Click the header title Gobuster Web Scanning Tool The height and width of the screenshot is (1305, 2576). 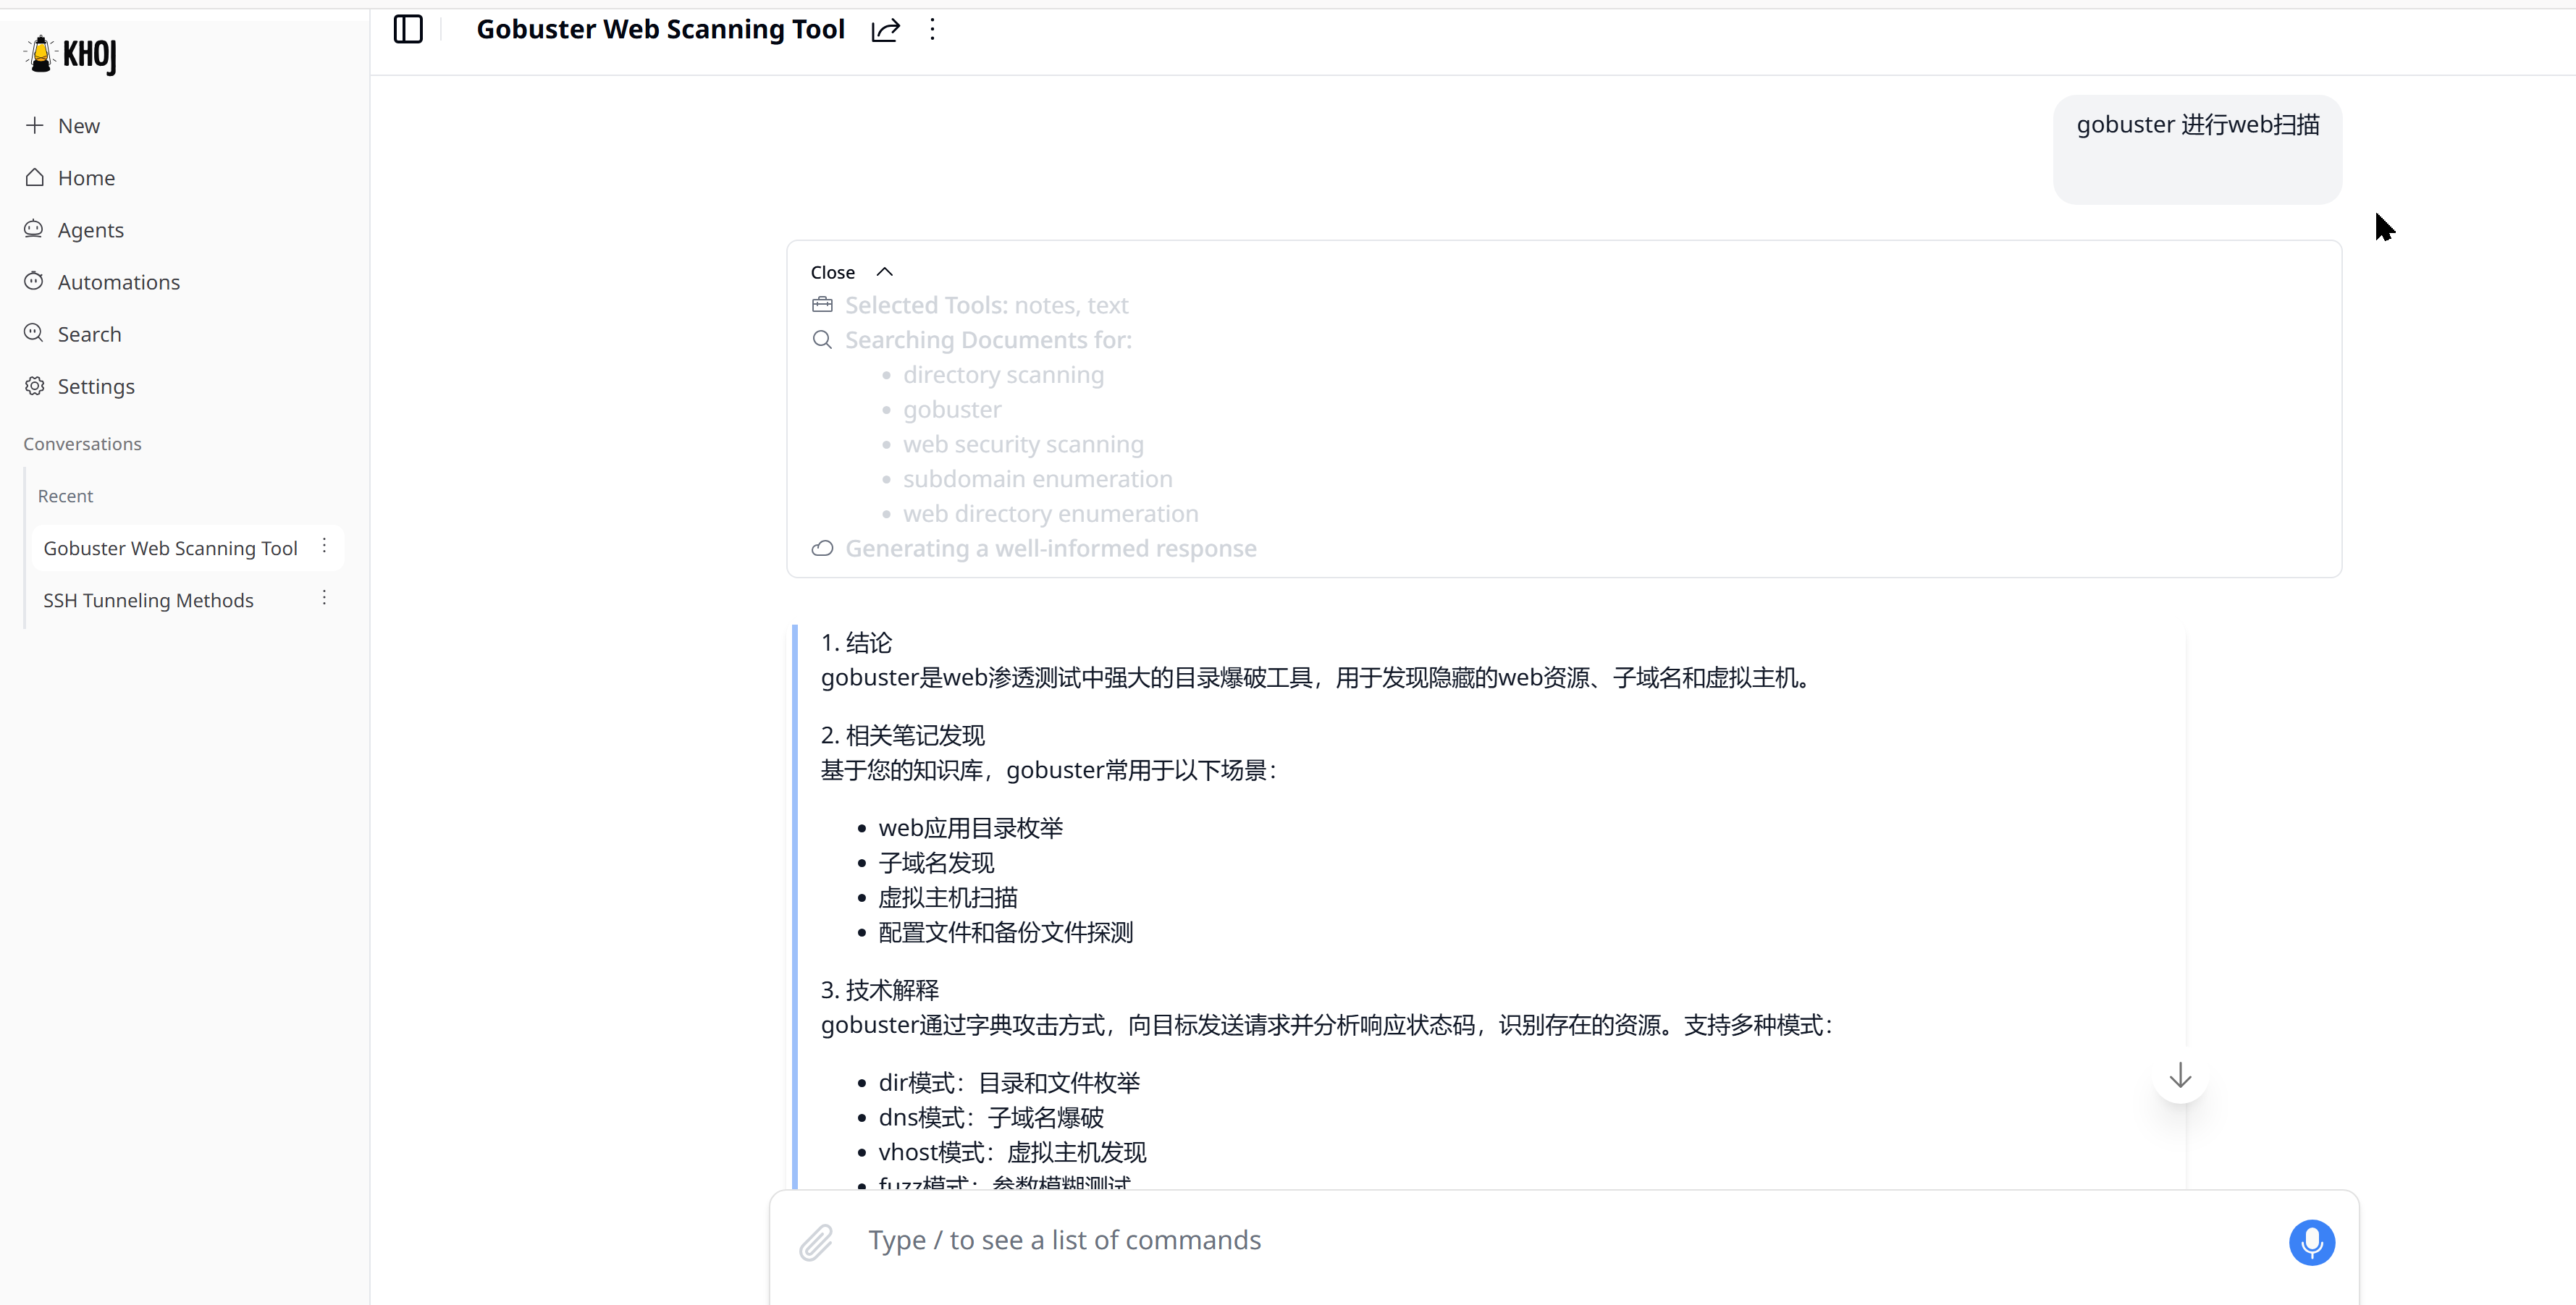pos(660,29)
